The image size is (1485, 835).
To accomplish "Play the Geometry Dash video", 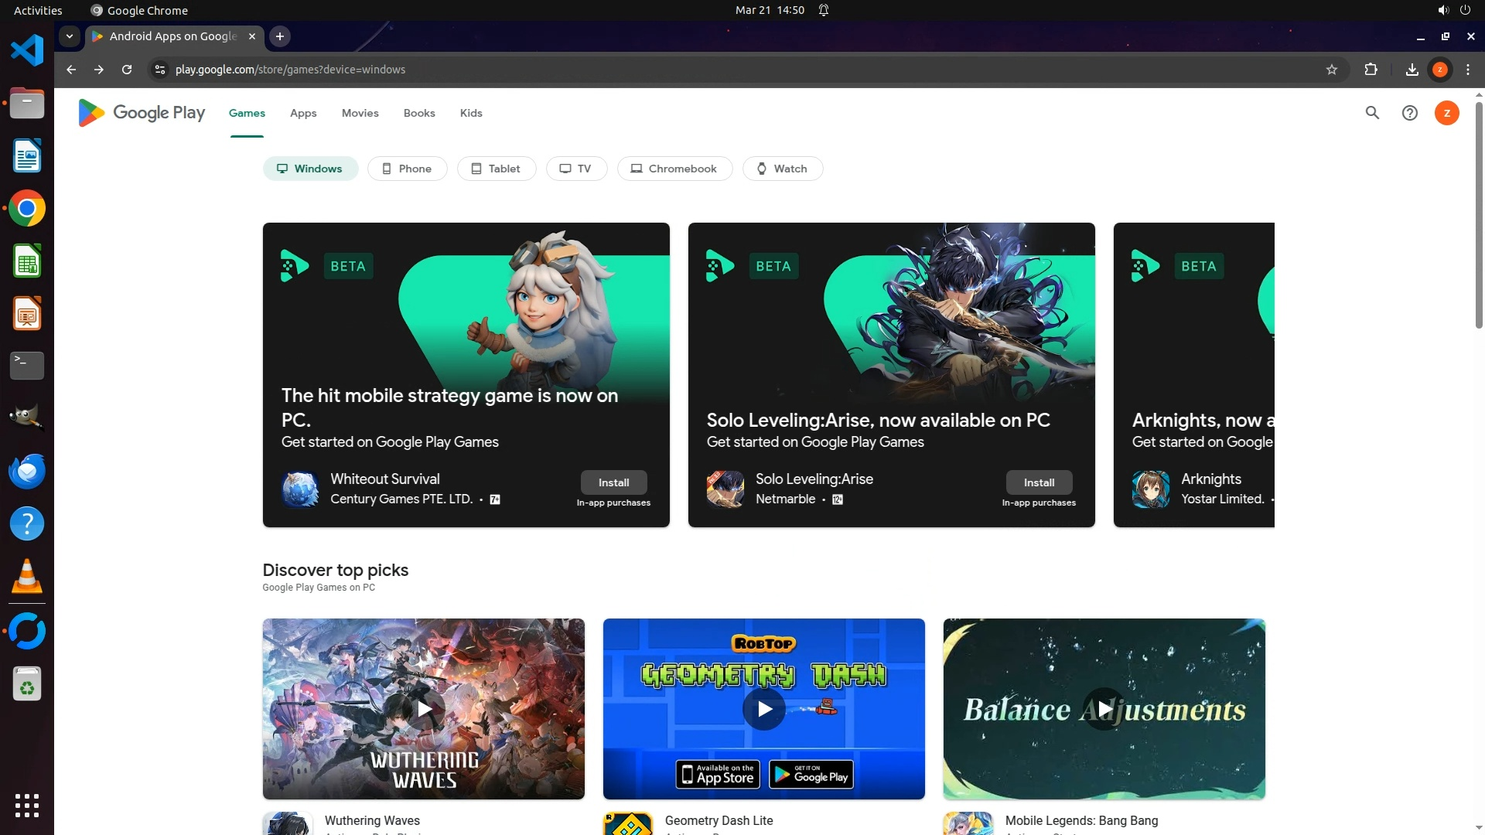I will (763, 709).
